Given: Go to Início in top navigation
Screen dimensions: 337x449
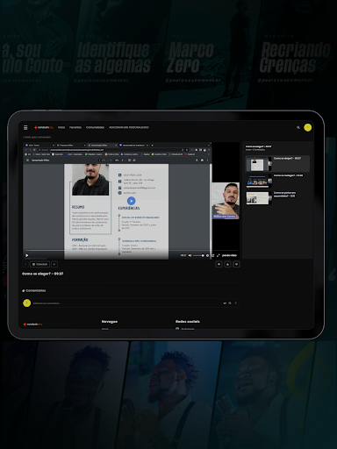Looking at the screenshot, I should (x=61, y=127).
